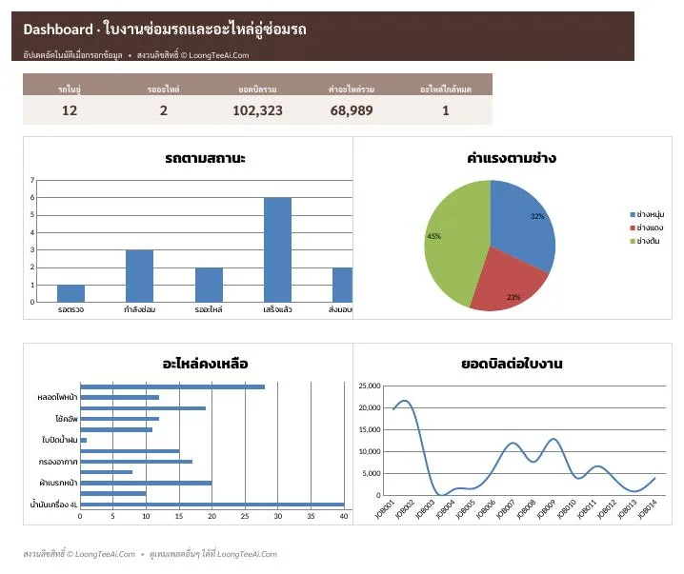Click the เสร็จแล้ว axis label
This screenshot has height=574, width=684.
point(277,309)
